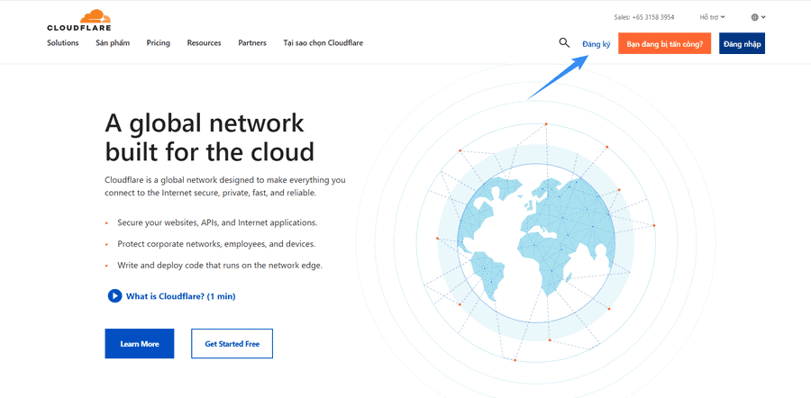811x398 pixels.
Task: Click the Secure your websites, APIs bullet text
Action: pyautogui.click(x=217, y=222)
